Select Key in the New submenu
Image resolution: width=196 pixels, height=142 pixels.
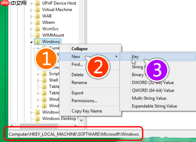click(158, 57)
